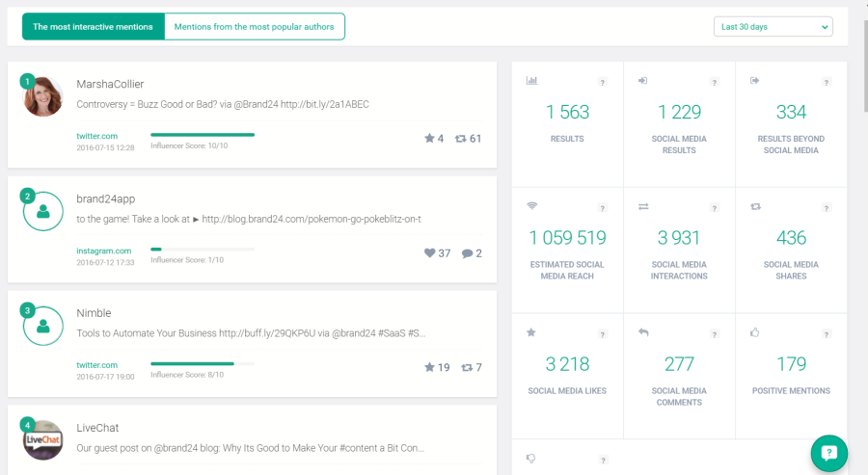Click heart likes icon on brand24app mention
The image size is (868, 475).
pos(429,253)
